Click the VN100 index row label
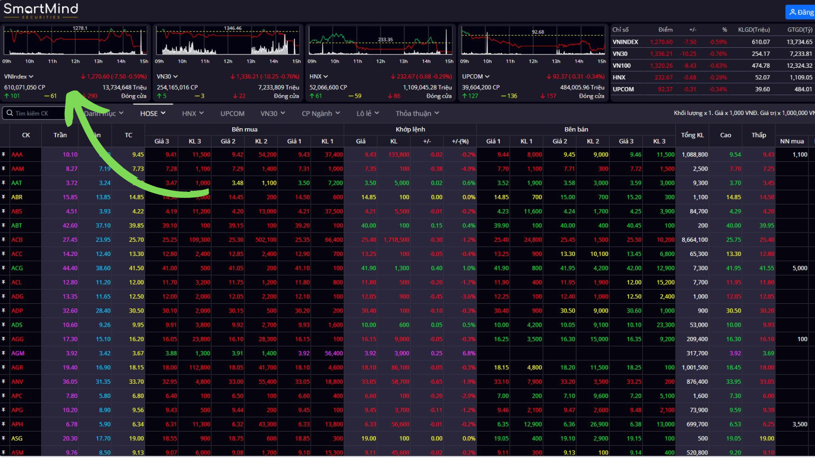This screenshot has height=458, width=815. click(x=621, y=66)
